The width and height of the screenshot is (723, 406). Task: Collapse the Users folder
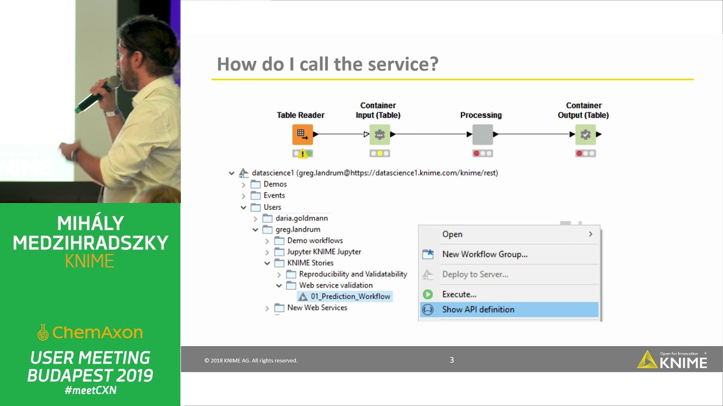pos(243,208)
